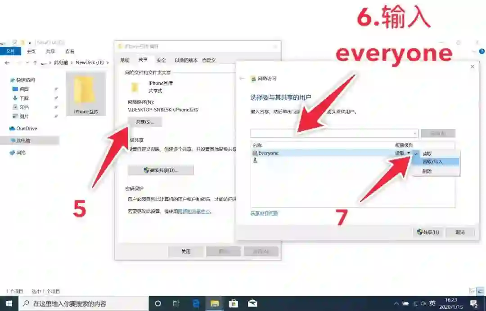The width and height of the screenshot is (486, 311).
Task: Open the 共享 ribbon tab in Explorer
Action: pos(50,51)
